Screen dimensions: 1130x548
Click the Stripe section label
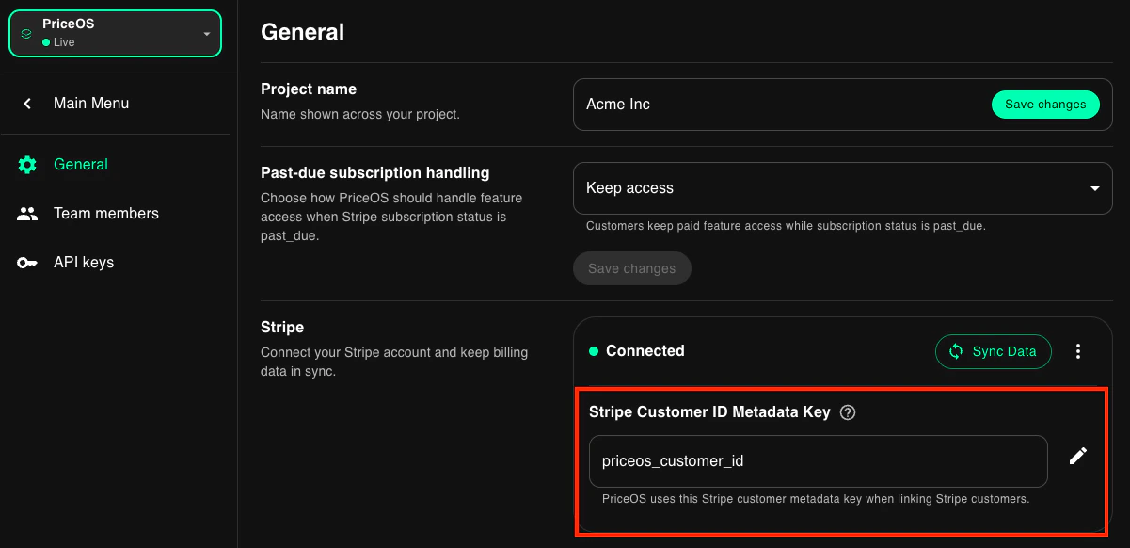click(x=282, y=328)
